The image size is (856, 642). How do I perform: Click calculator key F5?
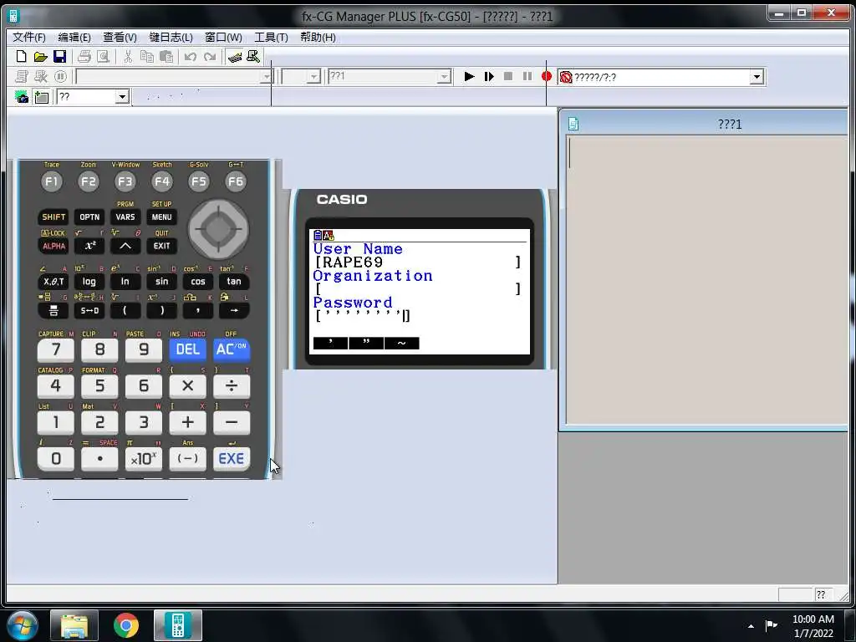pyautogui.click(x=199, y=181)
